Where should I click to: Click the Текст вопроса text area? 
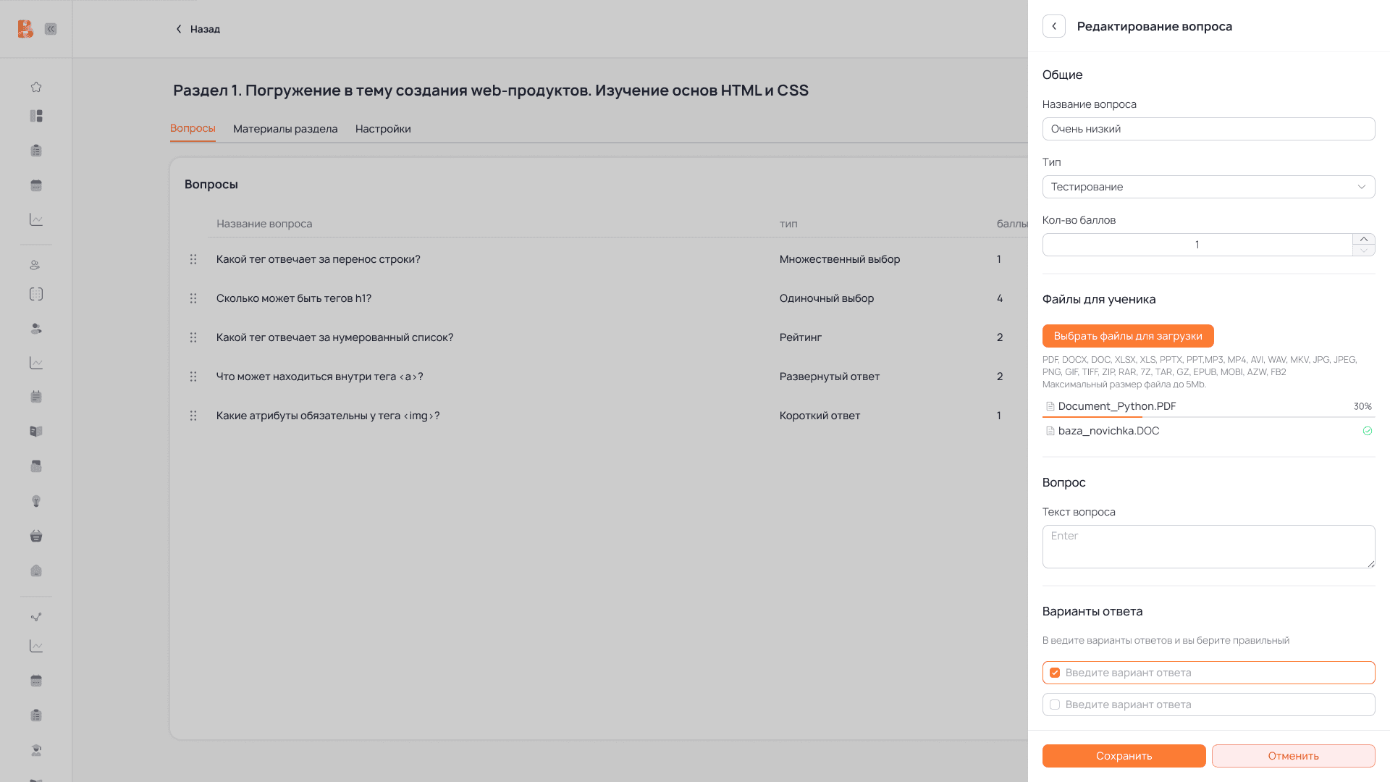1208,547
